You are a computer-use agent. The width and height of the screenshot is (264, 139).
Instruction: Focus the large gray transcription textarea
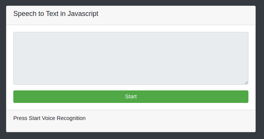(x=131, y=58)
